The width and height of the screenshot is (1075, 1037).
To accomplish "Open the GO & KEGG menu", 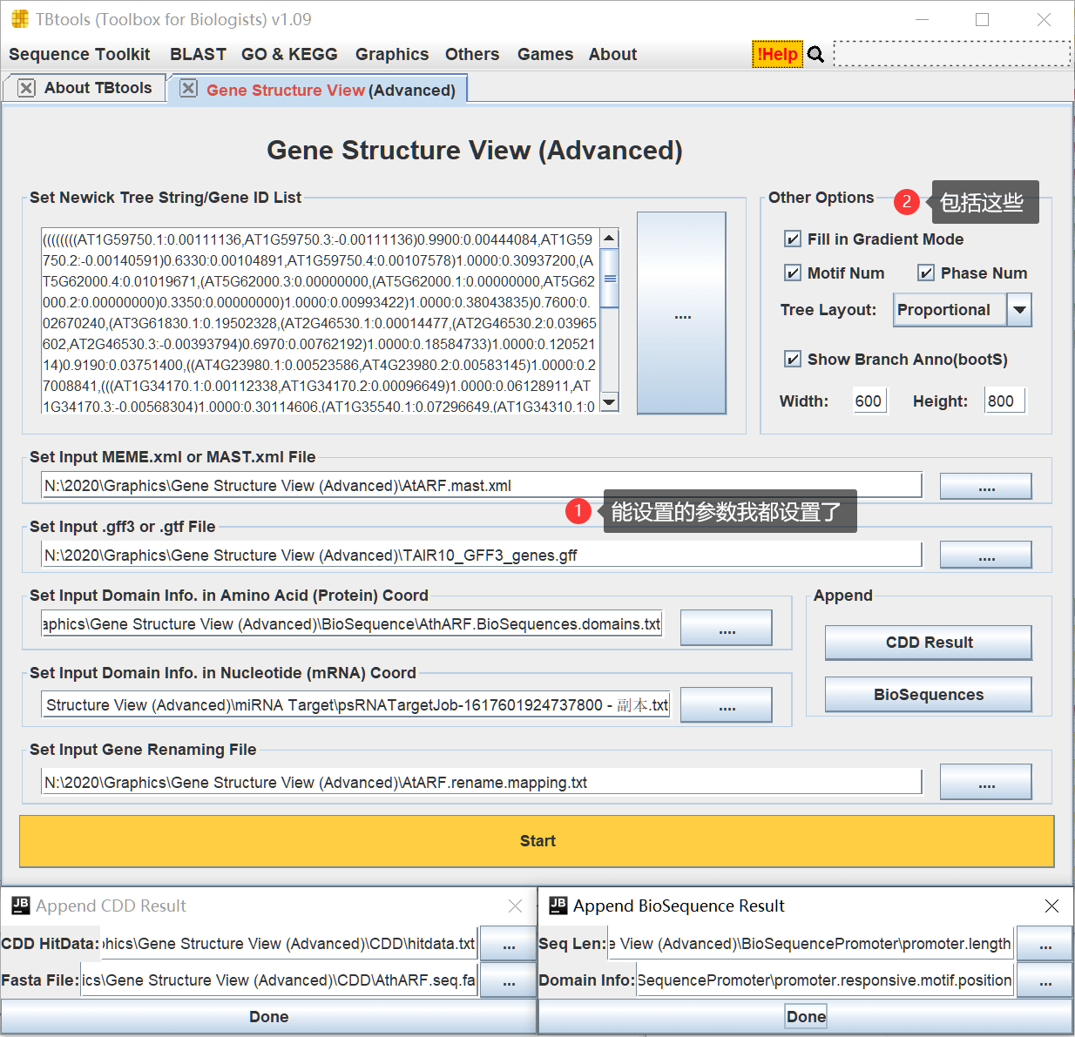I will 289,54.
